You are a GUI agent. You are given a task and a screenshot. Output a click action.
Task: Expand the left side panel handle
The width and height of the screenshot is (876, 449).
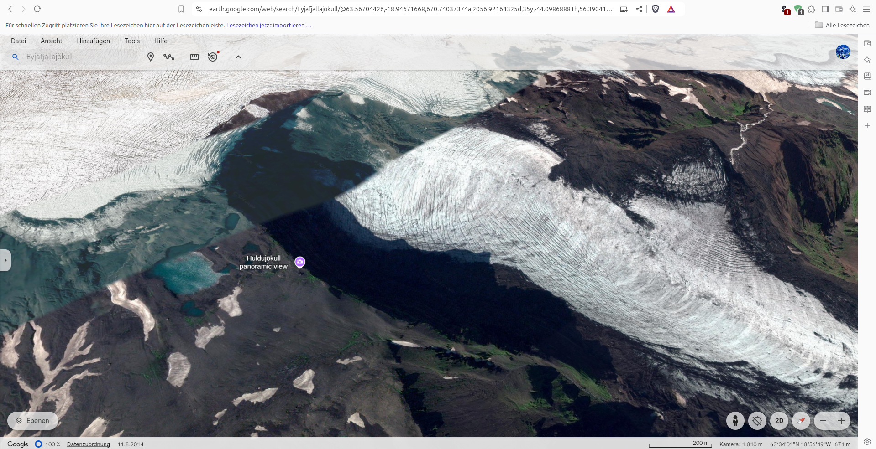(x=5, y=260)
